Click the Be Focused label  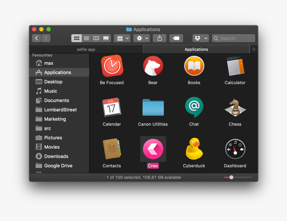(112, 83)
